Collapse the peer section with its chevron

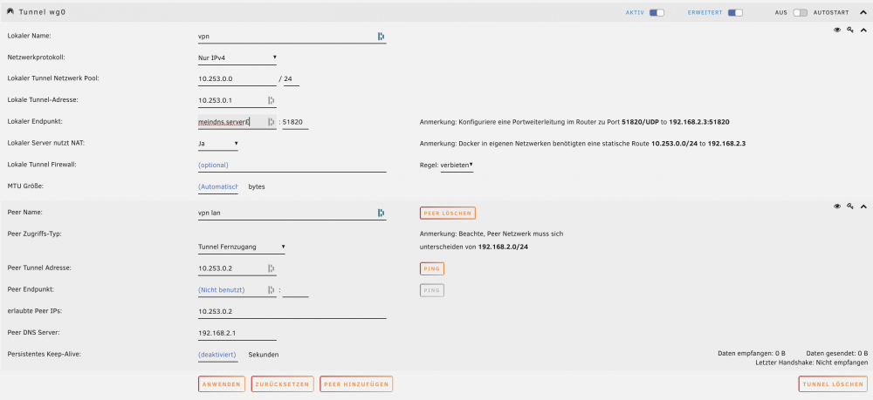click(x=863, y=207)
